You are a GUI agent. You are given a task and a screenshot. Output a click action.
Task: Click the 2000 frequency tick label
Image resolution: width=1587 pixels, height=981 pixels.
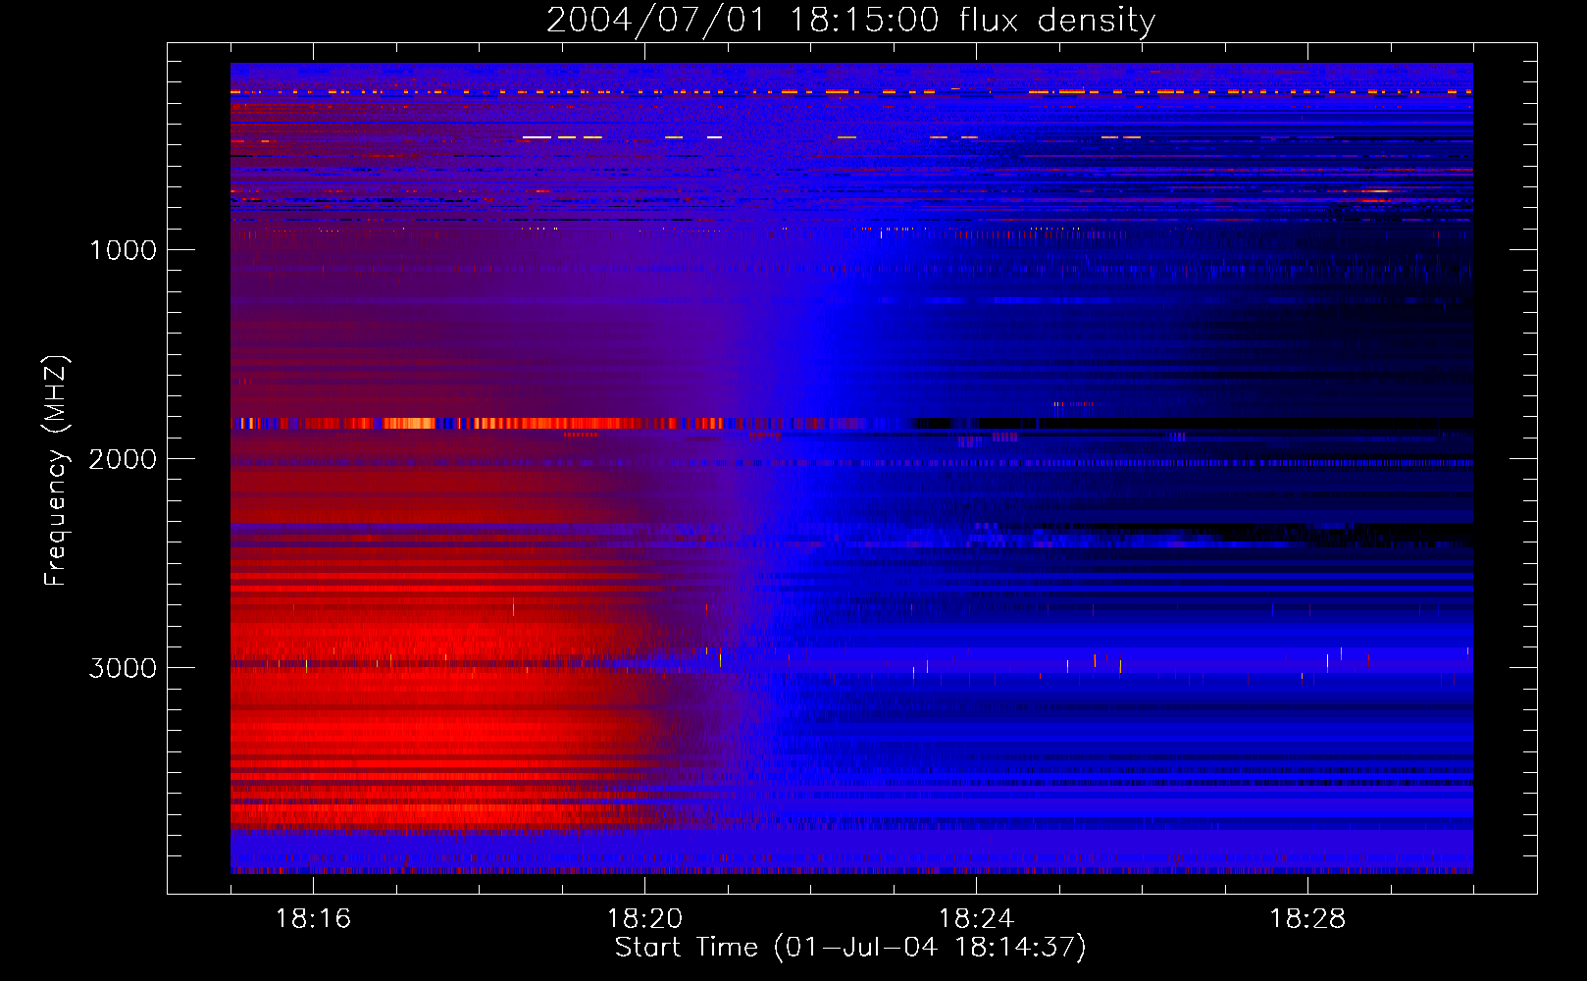point(123,459)
